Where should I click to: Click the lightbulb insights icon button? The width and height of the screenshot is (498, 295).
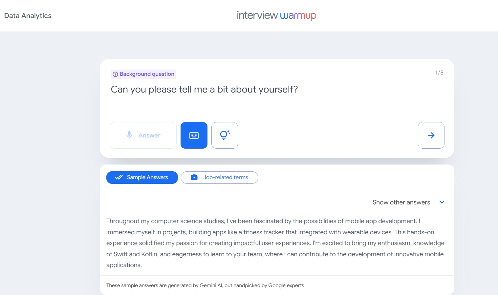coord(225,136)
